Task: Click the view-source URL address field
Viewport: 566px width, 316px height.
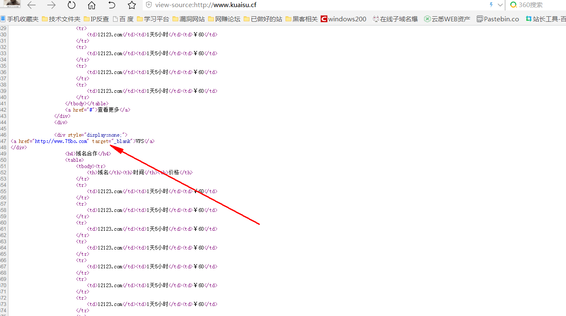Action: tap(293, 5)
